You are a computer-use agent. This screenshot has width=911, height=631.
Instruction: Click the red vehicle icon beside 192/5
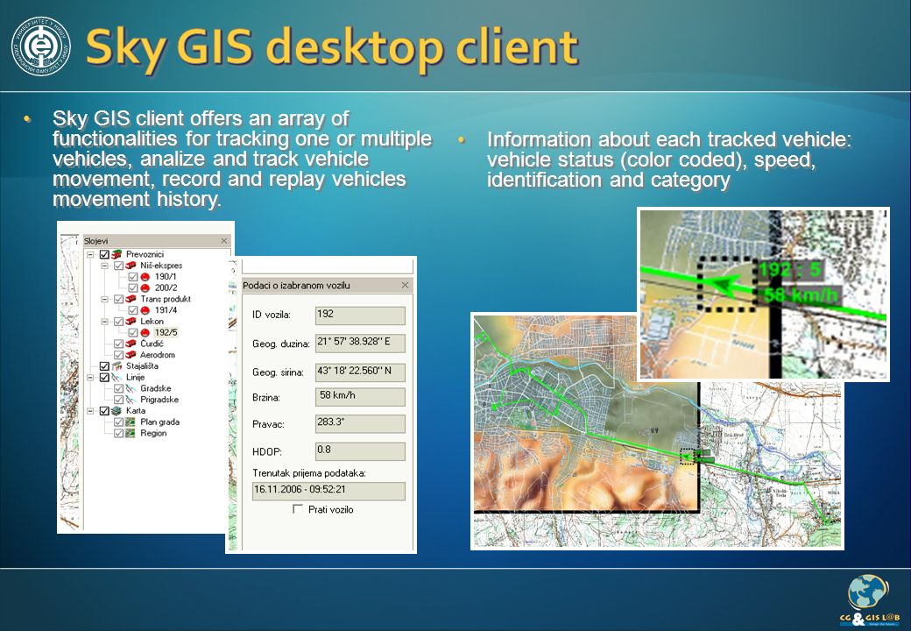145,332
